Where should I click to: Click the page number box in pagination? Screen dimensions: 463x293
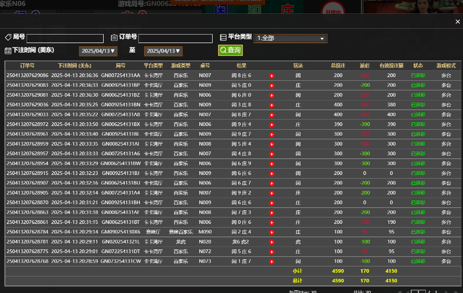pyautogui.click(x=419, y=292)
